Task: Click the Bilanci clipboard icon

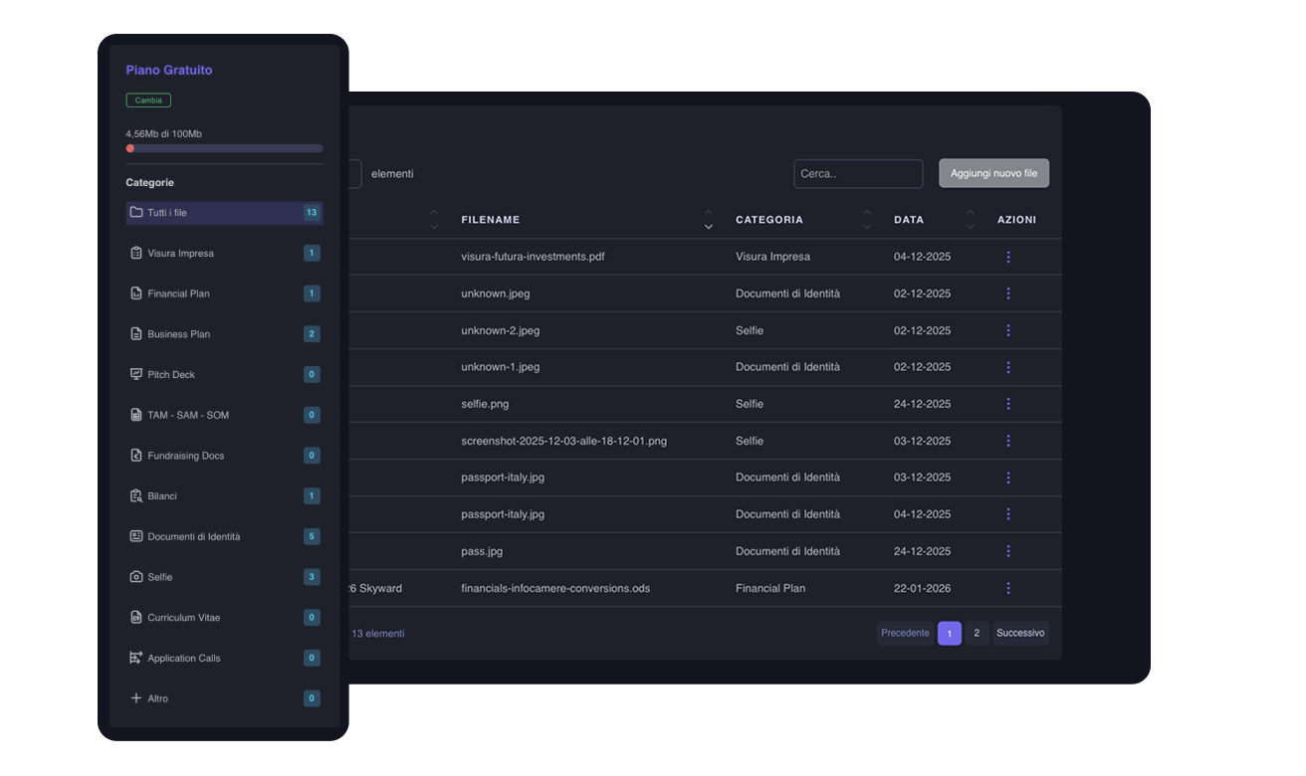Action: pos(136,495)
